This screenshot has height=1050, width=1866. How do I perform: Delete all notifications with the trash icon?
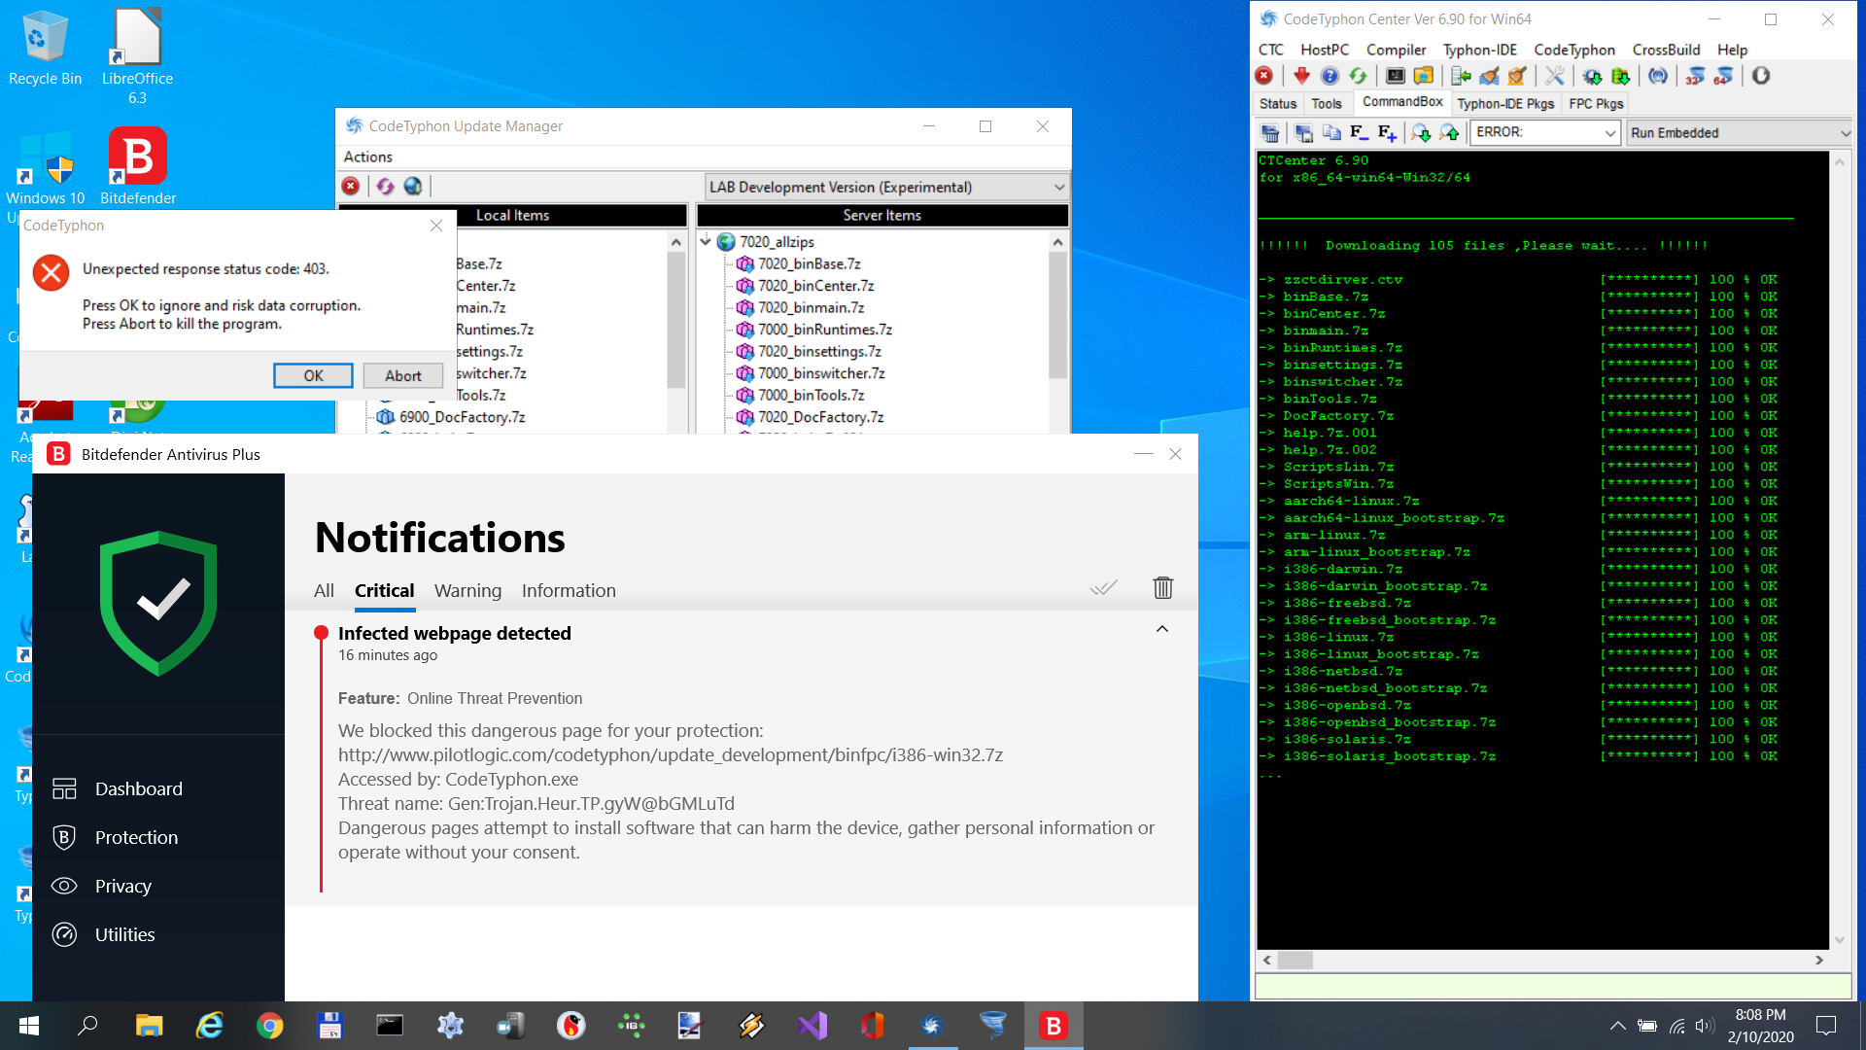tap(1162, 587)
